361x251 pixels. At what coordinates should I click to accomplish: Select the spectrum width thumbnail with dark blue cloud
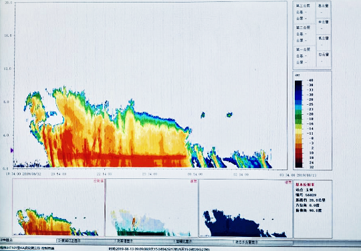coord(245,208)
